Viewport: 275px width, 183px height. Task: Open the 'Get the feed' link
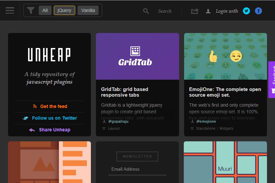(x=54, y=106)
